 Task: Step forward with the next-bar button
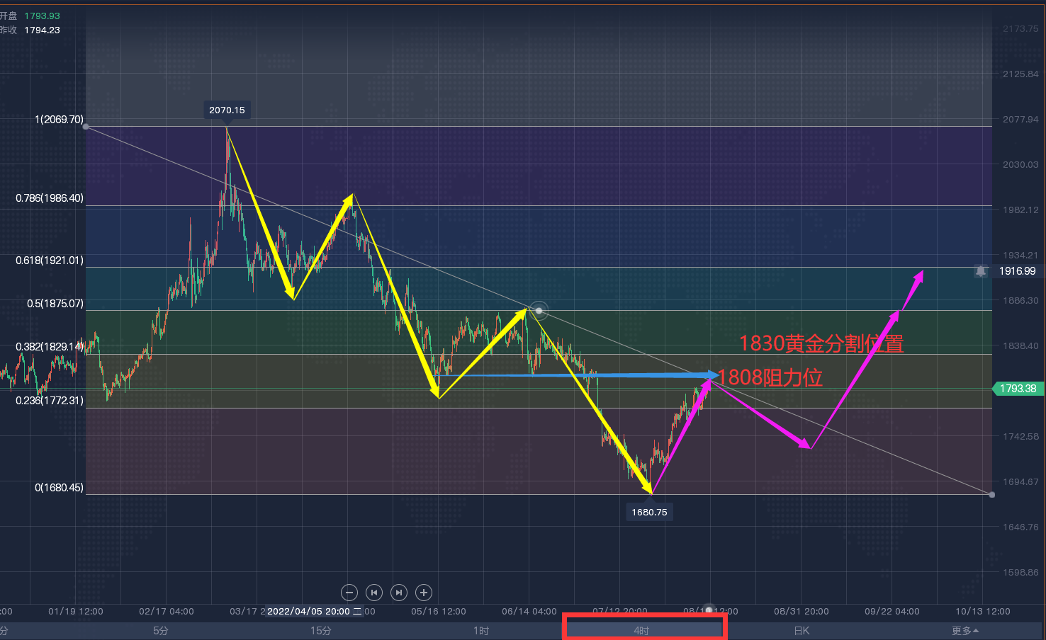[399, 593]
